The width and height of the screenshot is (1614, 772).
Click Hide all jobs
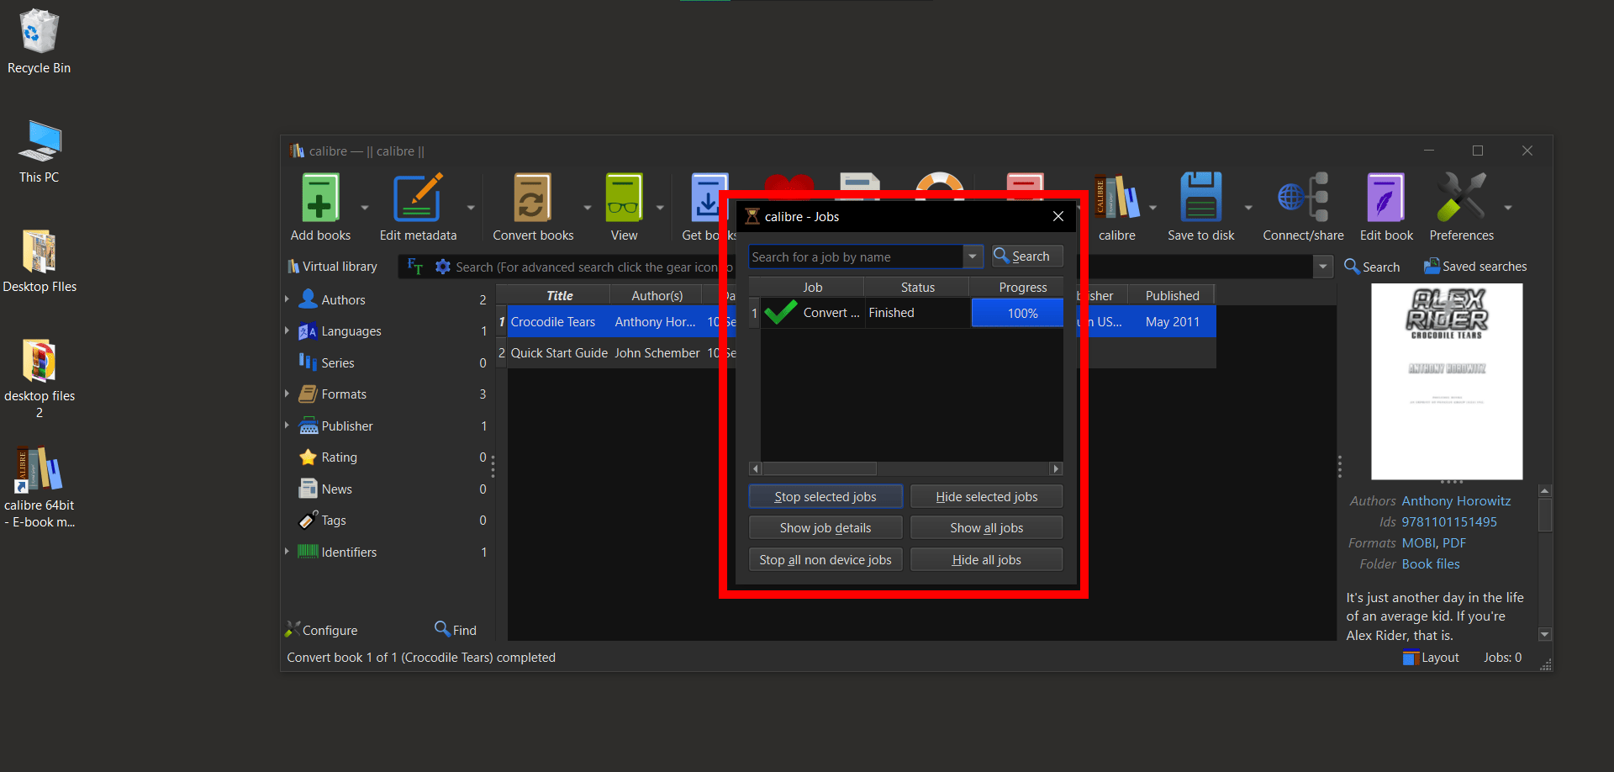tap(986, 558)
